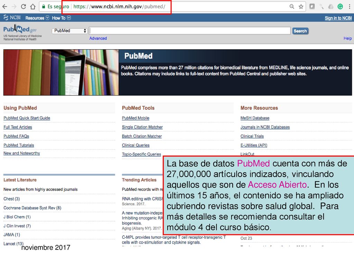The height and width of the screenshot is (265, 354).
Task: Open C-MPL tumor-targeted T cell article
Action: coord(174,240)
